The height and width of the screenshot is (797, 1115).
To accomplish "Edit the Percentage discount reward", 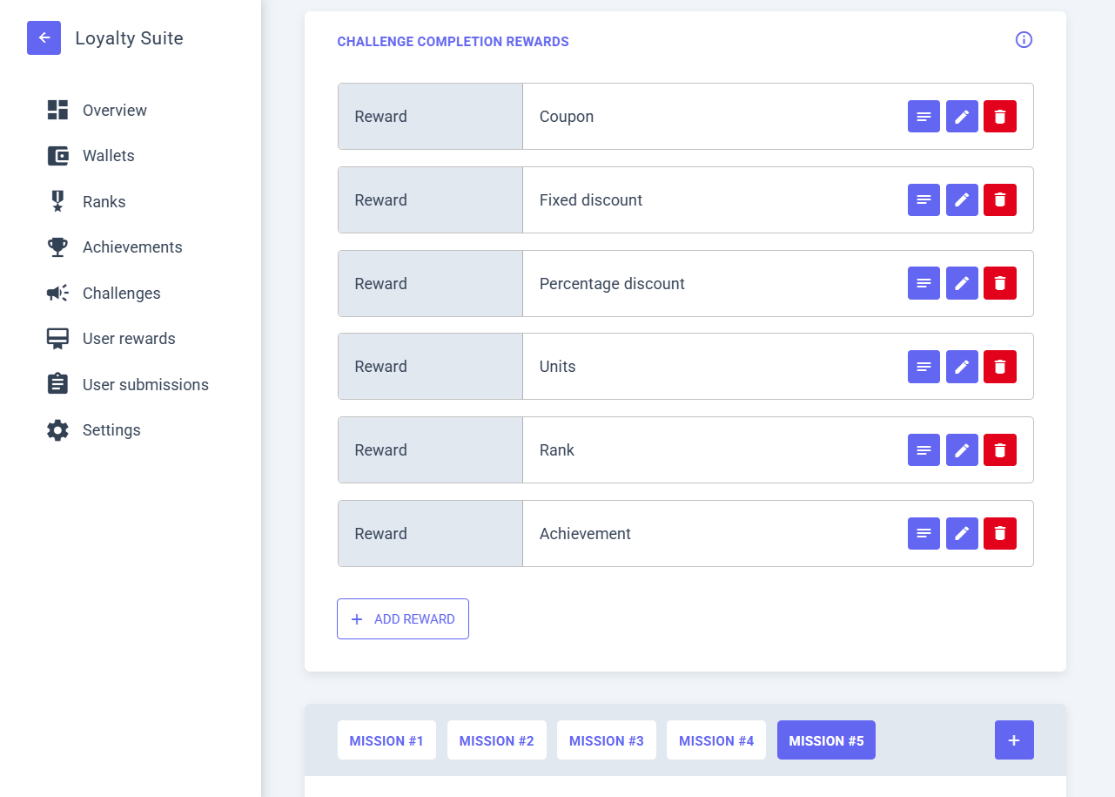I will (x=962, y=283).
